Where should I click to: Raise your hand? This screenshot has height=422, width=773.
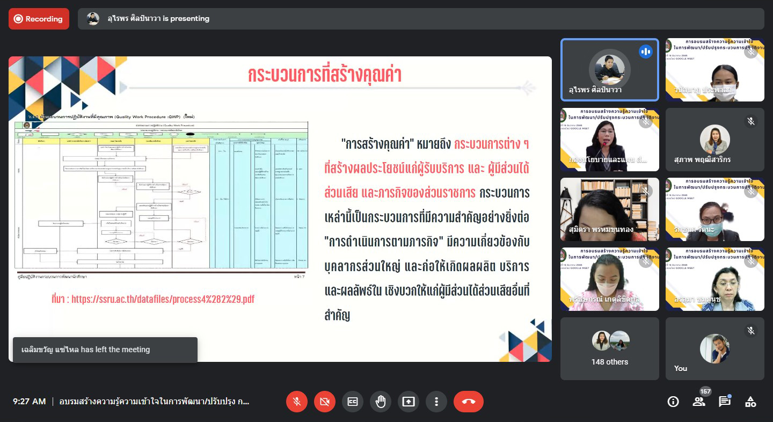tap(381, 402)
